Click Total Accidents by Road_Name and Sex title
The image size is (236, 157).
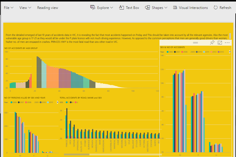coord(81,98)
